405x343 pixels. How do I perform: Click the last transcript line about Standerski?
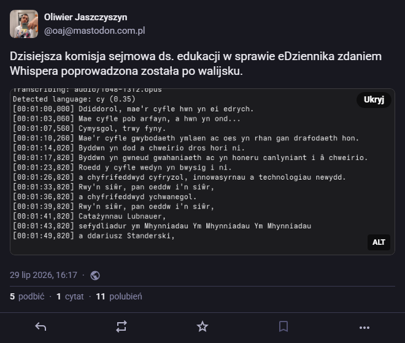click(94, 236)
